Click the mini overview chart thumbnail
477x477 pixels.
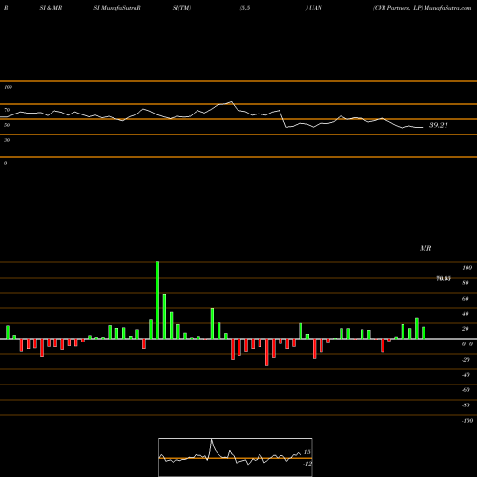(236, 457)
